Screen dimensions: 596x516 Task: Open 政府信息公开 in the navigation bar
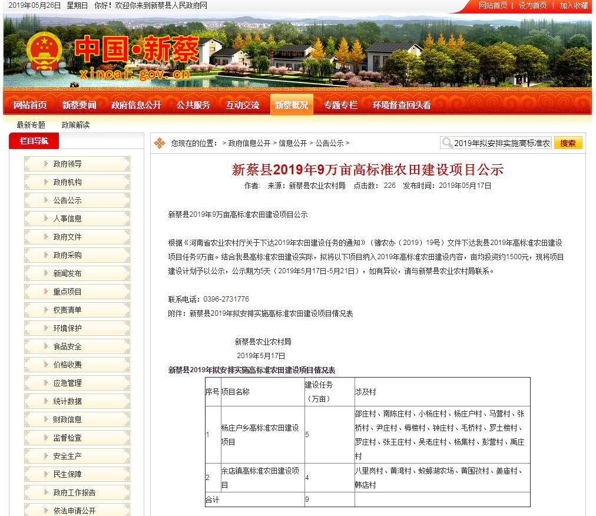136,105
